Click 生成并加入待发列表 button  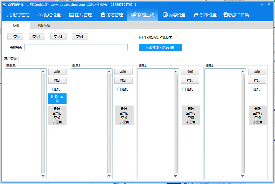(x=160, y=48)
